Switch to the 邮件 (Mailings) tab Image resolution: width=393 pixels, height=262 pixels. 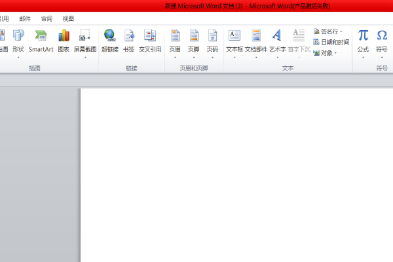point(25,19)
